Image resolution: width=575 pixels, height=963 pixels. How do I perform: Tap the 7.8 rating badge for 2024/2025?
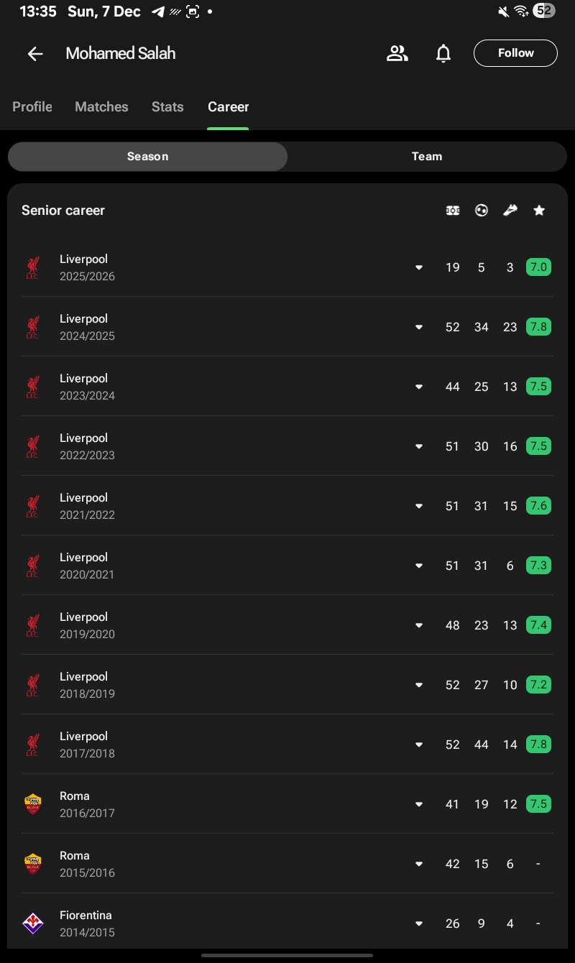538,327
